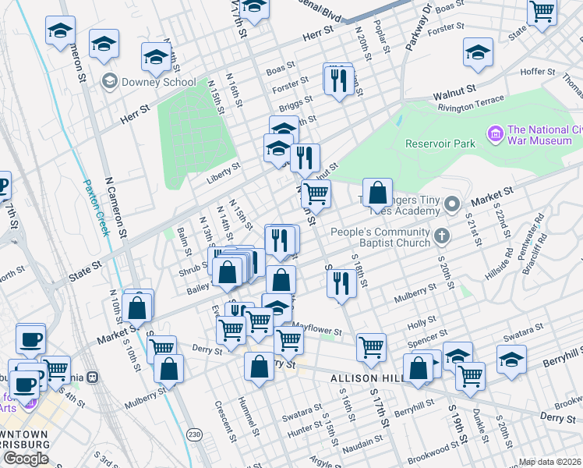Screen dimensions: 583x468
Task: Select the restaurant marker by N 15th St
Action: tap(280, 243)
